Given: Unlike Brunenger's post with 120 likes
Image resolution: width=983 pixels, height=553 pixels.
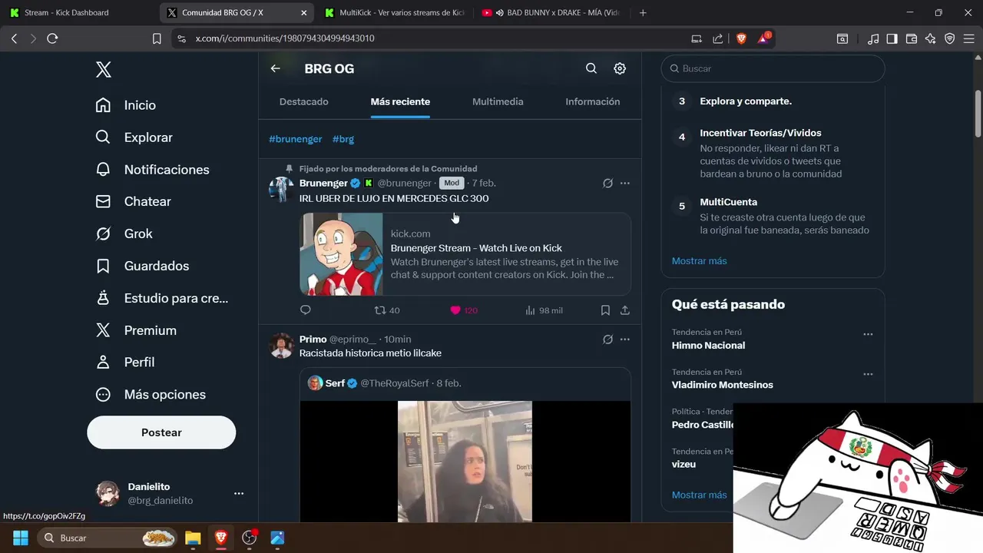Looking at the screenshot, I should (464, 310).
